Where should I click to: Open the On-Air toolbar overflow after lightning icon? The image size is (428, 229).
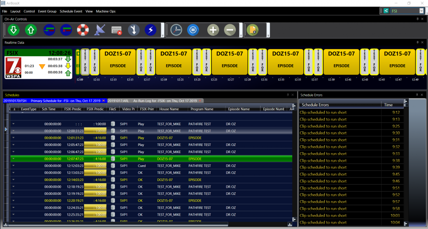pos(162,36)
